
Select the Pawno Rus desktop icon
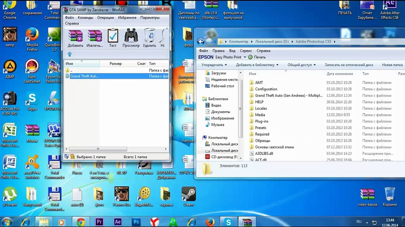tap(122, 197)
